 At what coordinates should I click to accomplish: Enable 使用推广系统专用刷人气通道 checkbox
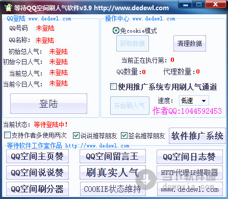113,87
